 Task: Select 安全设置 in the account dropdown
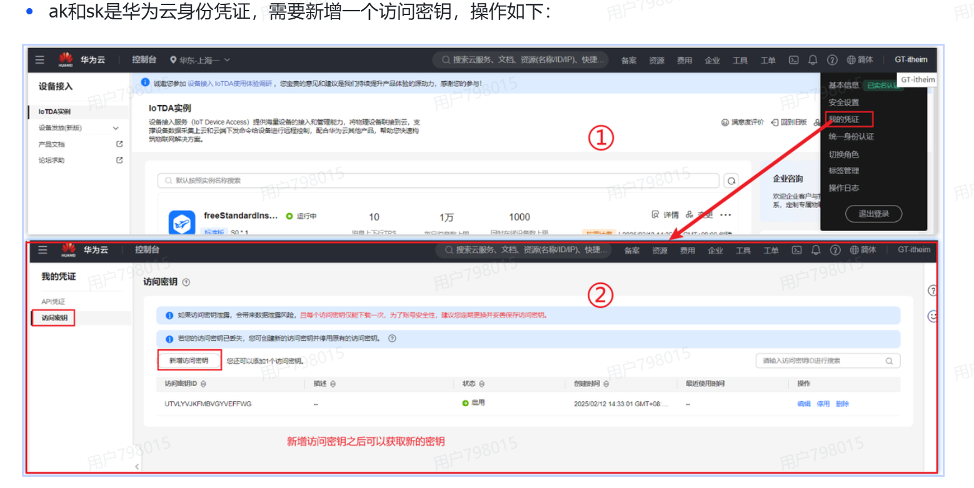(x=844, y=102)
